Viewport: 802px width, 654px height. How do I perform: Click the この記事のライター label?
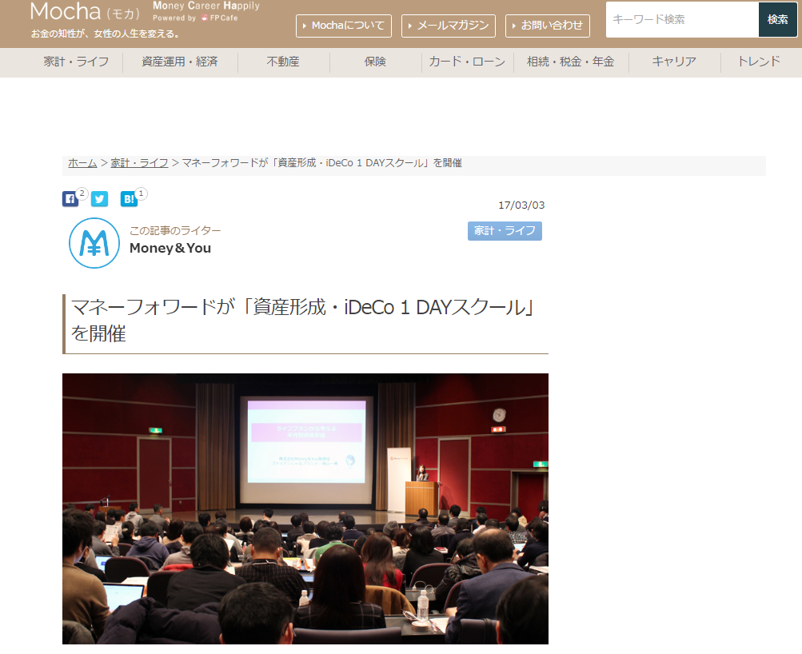175,230
